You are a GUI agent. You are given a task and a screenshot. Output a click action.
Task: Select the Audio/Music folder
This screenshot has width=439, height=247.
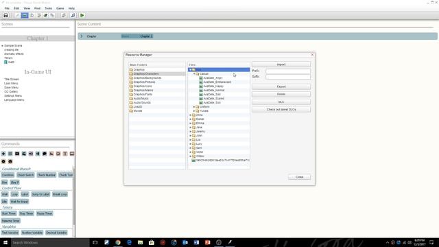click(x=141, y=99)
